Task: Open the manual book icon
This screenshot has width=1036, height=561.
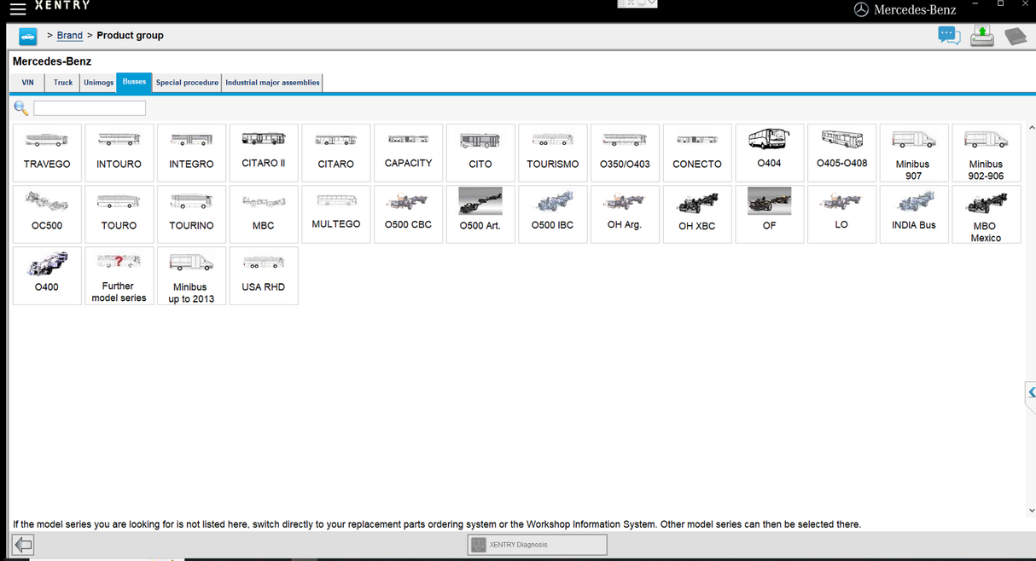Action: point(1015,36)
